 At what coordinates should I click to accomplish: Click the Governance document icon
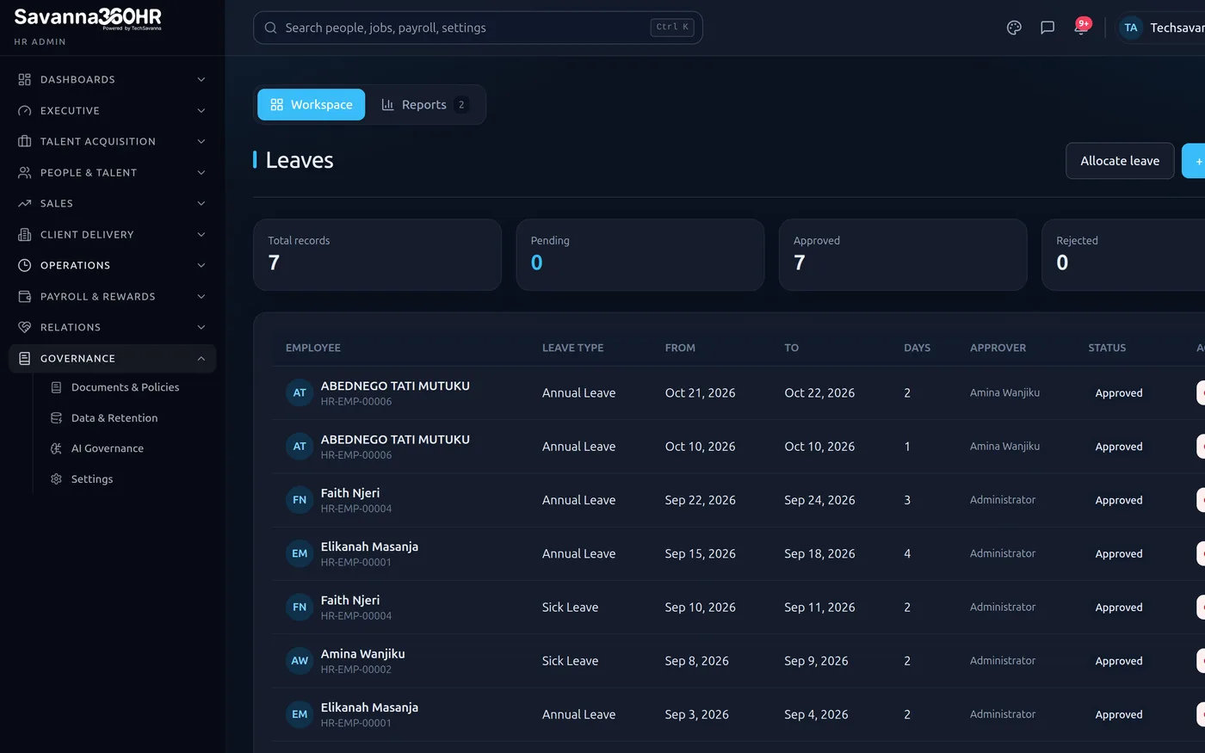coord(24,358)
